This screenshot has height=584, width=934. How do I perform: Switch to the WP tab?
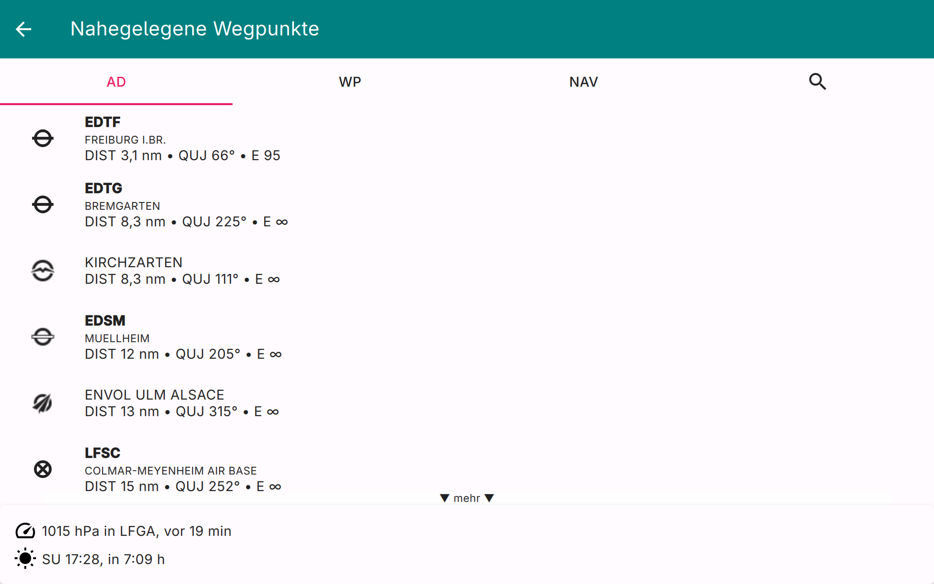350,82
